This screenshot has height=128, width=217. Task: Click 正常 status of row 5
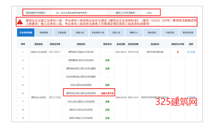pos(107,85)
